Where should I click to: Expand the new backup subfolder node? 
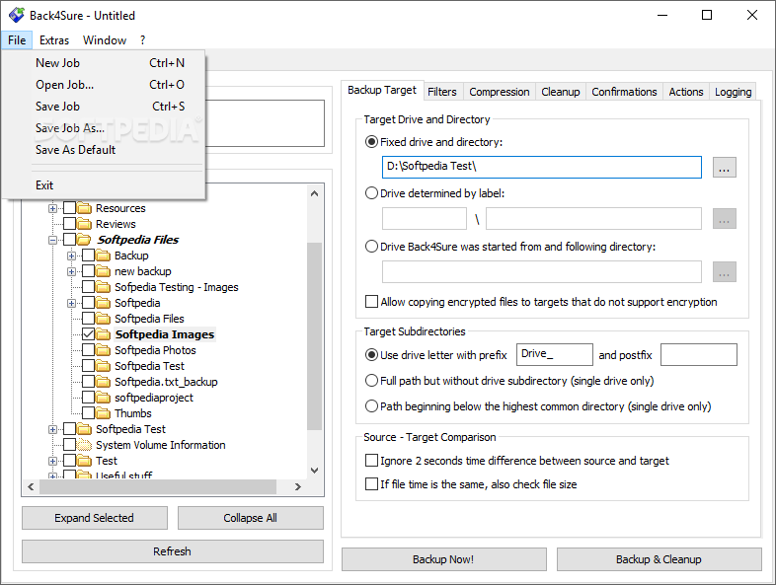(x=71, y=272)
